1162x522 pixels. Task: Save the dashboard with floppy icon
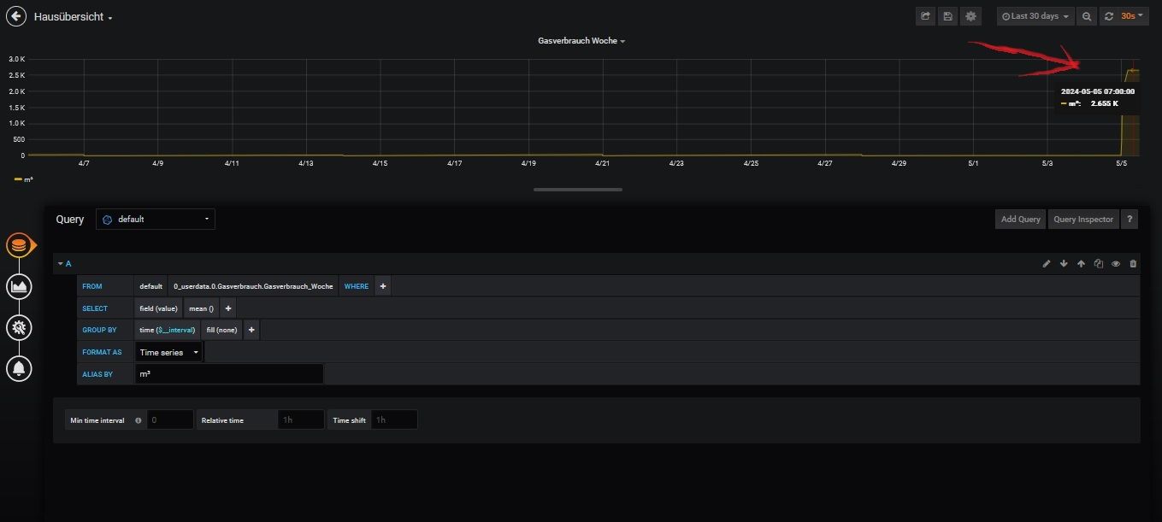coord(947,16)
